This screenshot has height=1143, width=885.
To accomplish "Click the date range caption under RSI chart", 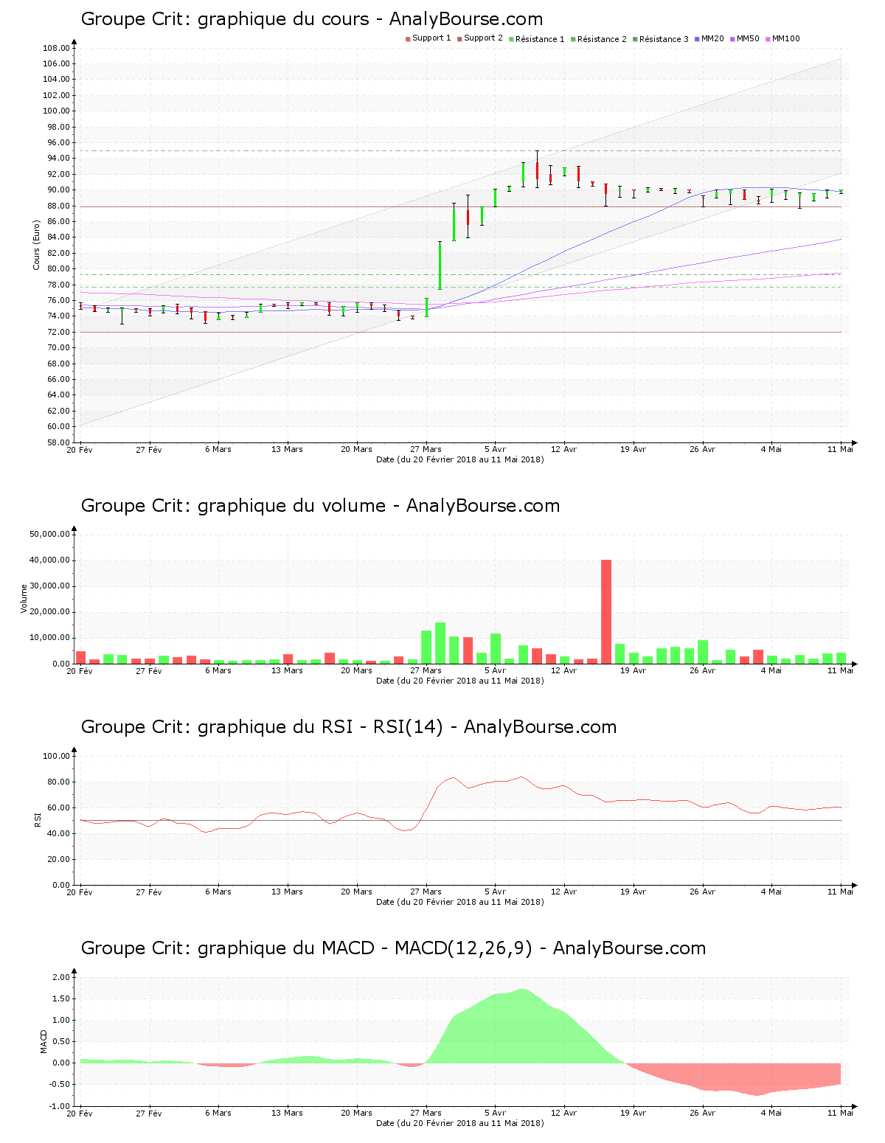I will [x=460, y=902].
